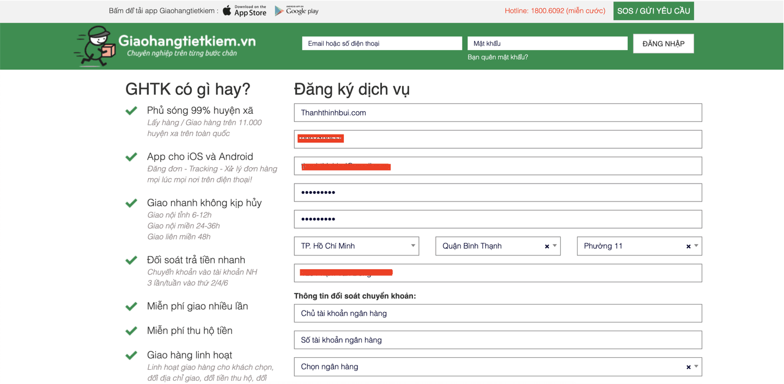Clear the Quận Bình Thạnh selection with x

click(547, 247)
